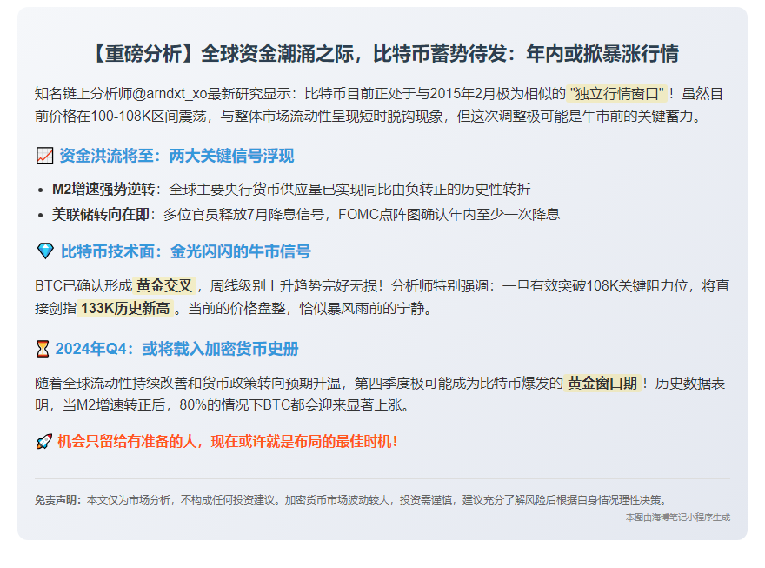Click the main title 【重磅分析】全球资金潮涌之际

click(x=386, y=54)
